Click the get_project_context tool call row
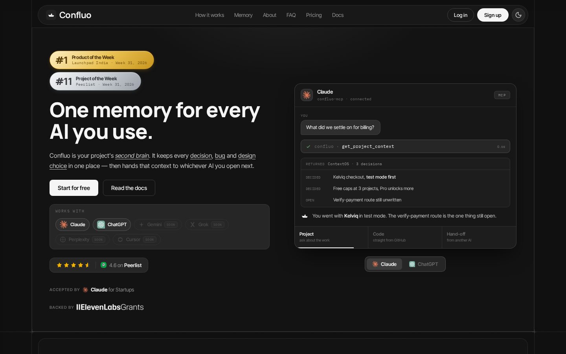The image size is (566, 354). pyautogui.click(x=405, y=146)
